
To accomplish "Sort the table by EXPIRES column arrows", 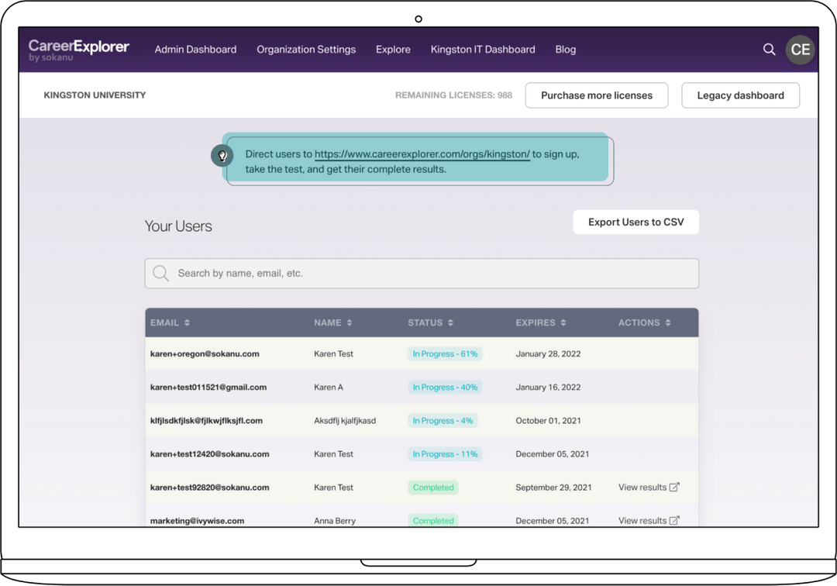I will (563, 322).
